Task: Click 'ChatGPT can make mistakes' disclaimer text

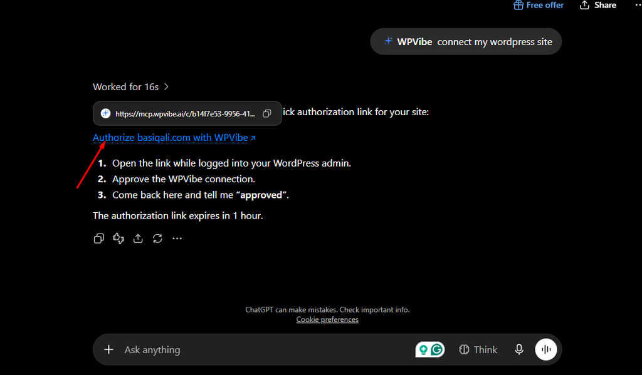Action: [327, 309]
